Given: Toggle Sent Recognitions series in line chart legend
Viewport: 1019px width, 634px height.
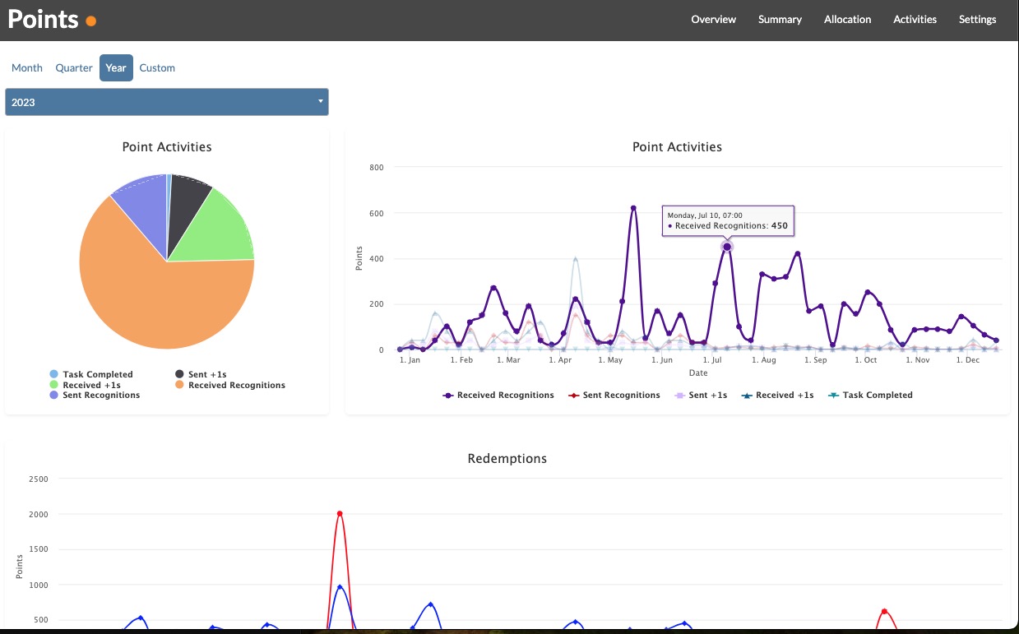Looking at the screenshot, I should pyautogui.click(x=614, y=396).
